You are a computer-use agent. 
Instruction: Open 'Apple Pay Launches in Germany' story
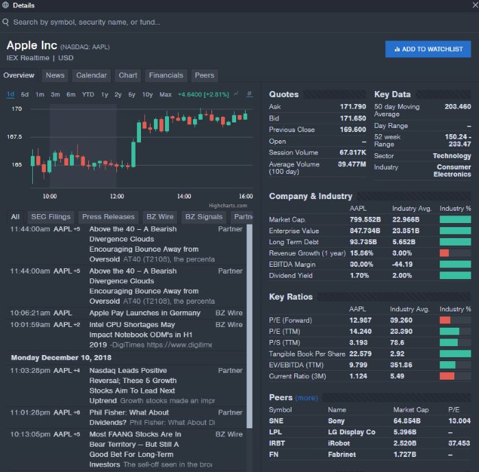[145, 313]
